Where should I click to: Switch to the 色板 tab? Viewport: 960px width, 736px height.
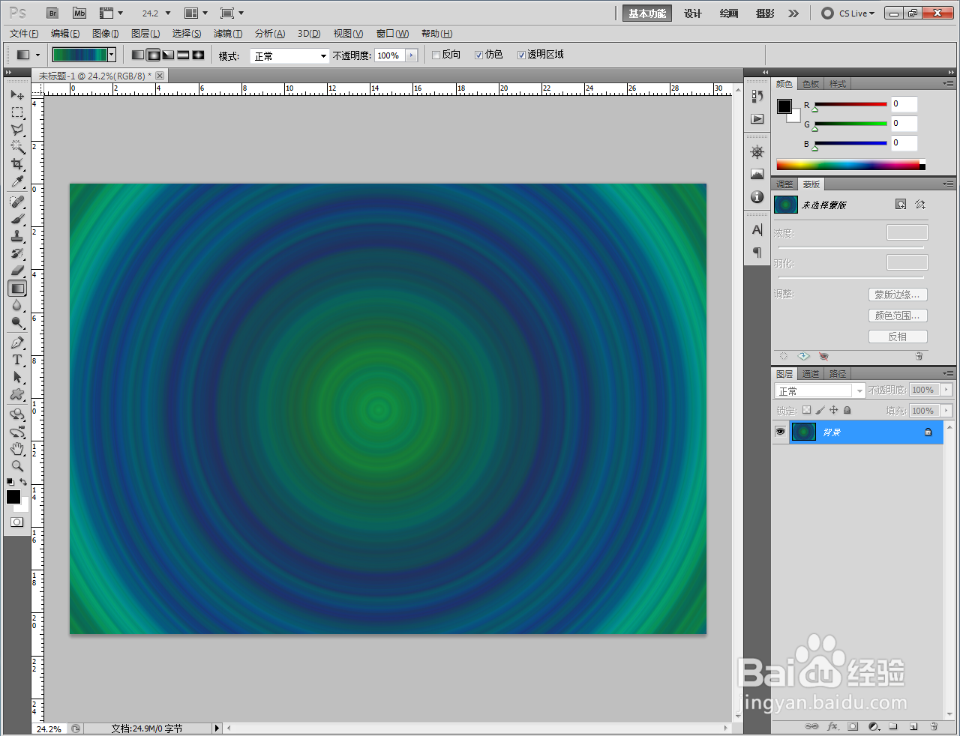point(811,84)
